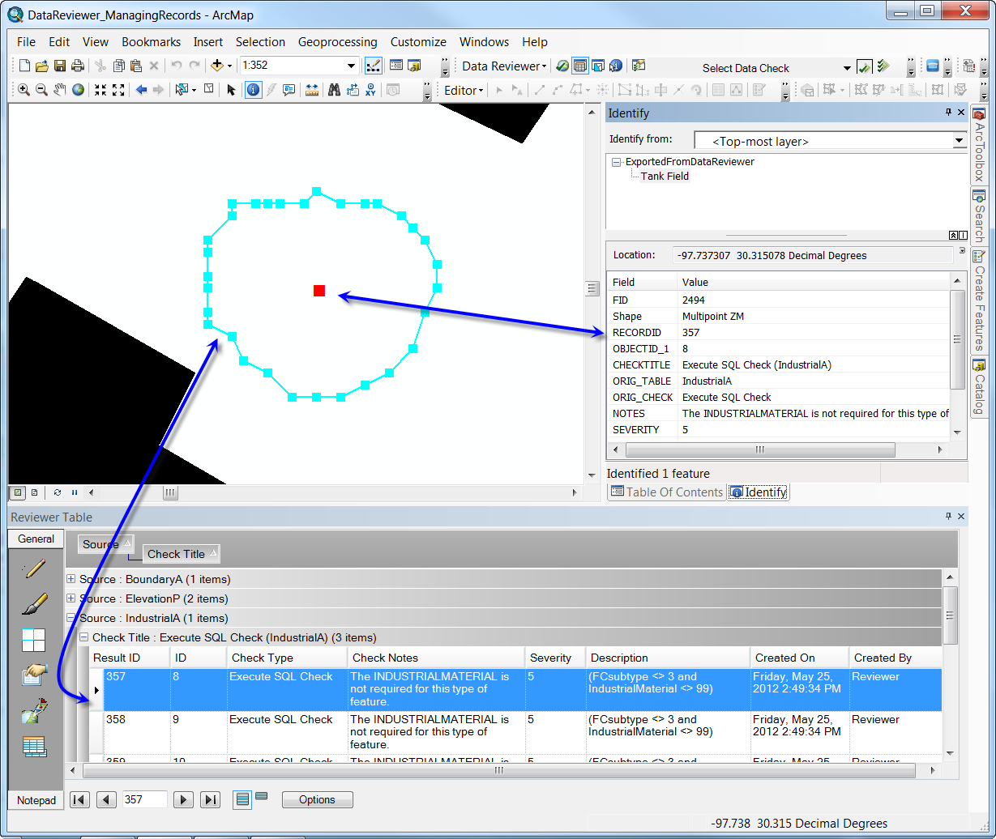Print the current map
Screen dimensions: 996x839
[x=78, y=66]
